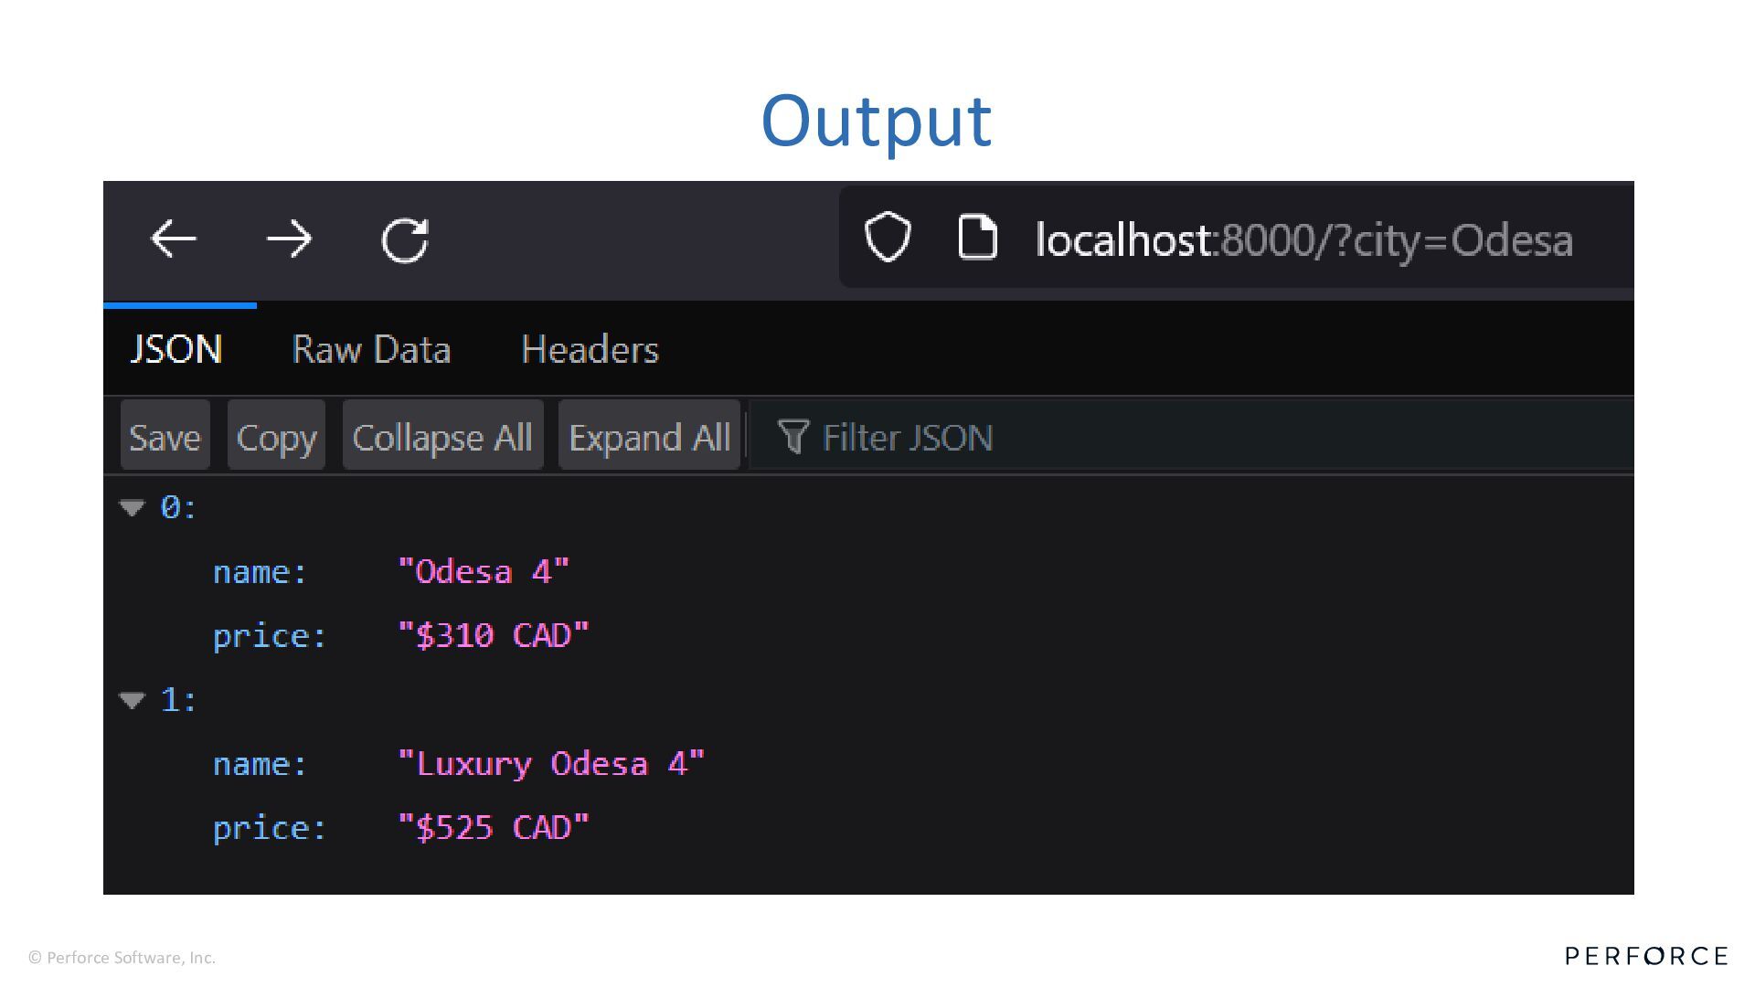Open the Raw Data tab
This screenshot has height=987, width=1755.
(x=371, y=350)
